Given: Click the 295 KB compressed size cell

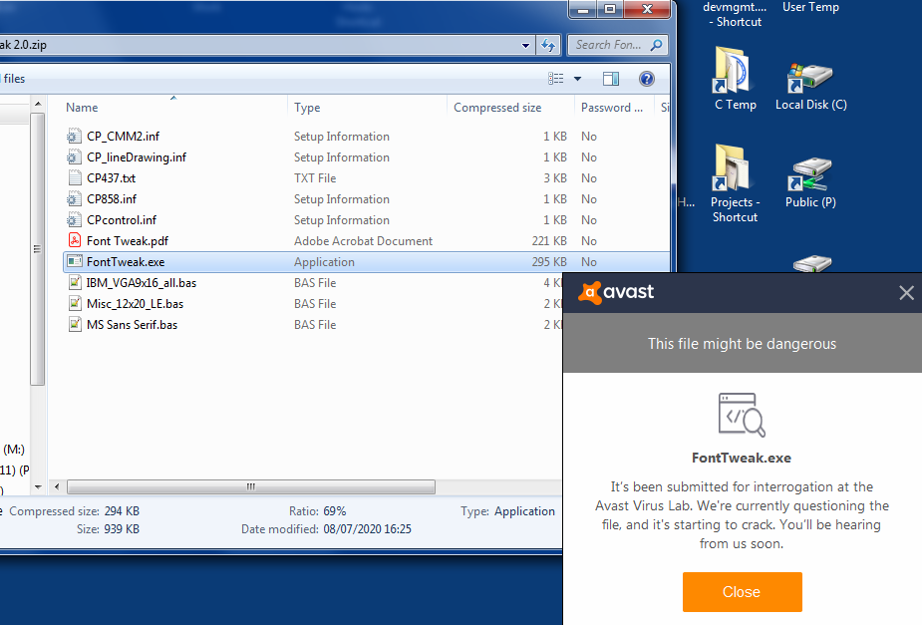Looking at the screenshot, I should 549,261.
